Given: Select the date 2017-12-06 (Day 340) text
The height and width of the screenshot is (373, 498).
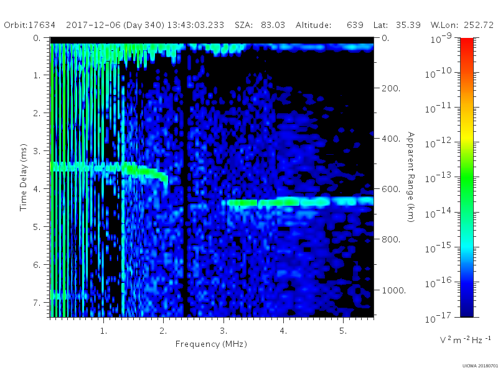Looking at the screenshot, I should (x=115, y=25).
